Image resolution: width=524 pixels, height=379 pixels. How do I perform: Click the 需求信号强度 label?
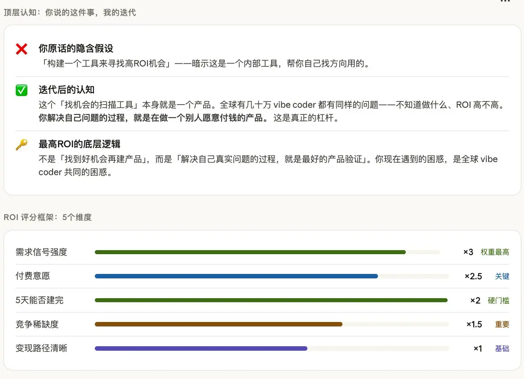coord(41,252)
